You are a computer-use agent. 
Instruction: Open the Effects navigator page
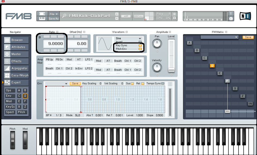(16, 61)
